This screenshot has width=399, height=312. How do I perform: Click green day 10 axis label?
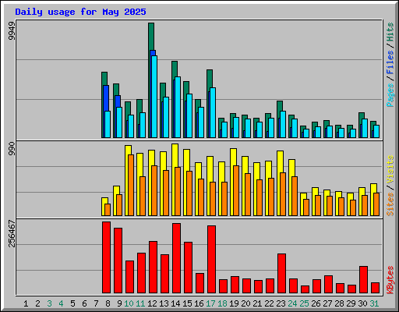tap(129, 303)
